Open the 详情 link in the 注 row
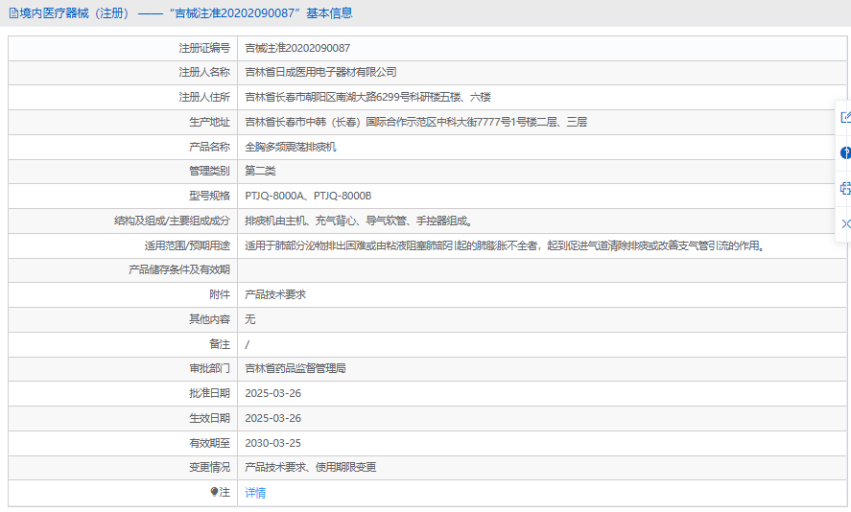The width and height of the screenshot is (851, 512). point(255,493)
